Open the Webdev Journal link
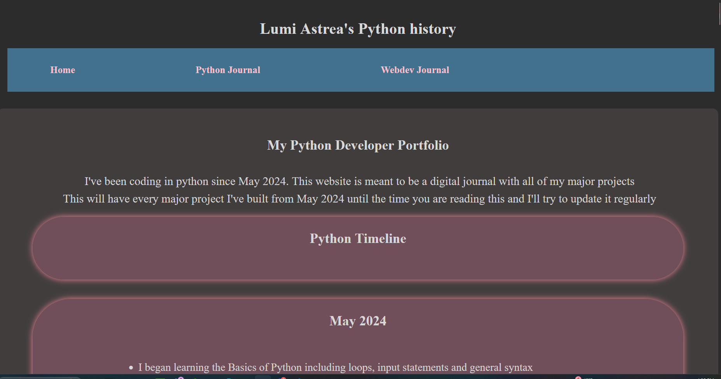The width and height of the screenshot is (721, 379). (x=415, y=70)
